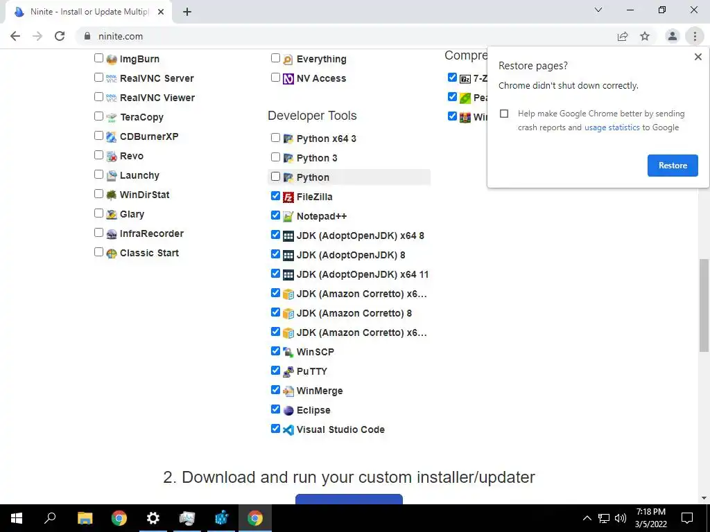Enable sending crash reports checkbox
The height and width of the screenshot is (532, 710).
504,114
